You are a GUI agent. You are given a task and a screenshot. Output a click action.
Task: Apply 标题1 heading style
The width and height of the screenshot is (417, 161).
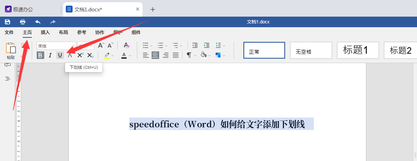(x=358, y=50)
